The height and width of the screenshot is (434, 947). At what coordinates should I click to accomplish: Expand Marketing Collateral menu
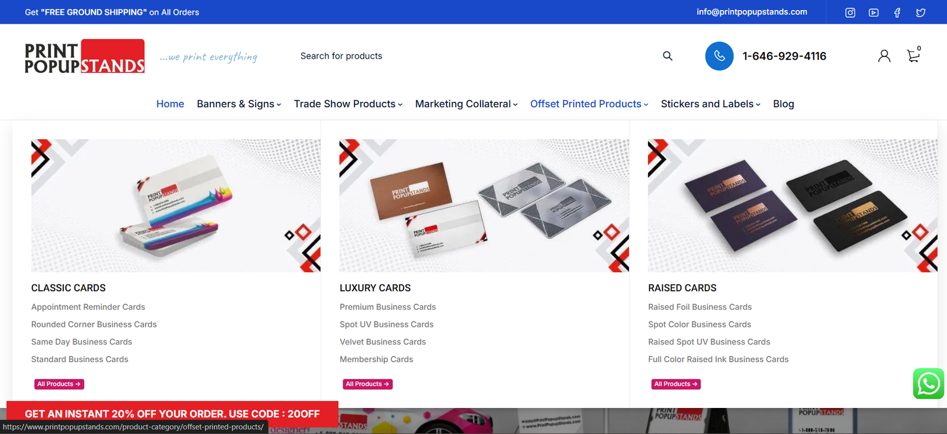(466, 104)
